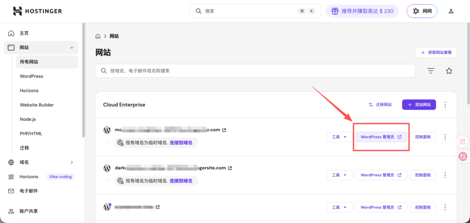Open the 工具 dropdown for the first website
Screen dimensions: 470x223
[x=339, y=137]
